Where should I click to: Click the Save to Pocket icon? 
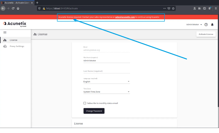(x=169, y=8)
